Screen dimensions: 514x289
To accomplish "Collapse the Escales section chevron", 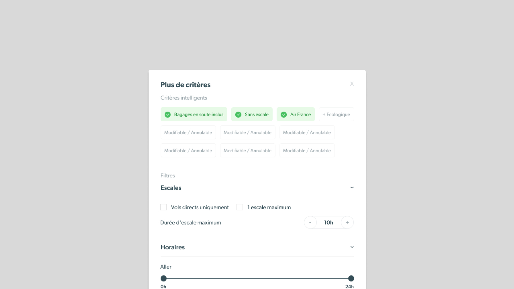I will (352, 188).
